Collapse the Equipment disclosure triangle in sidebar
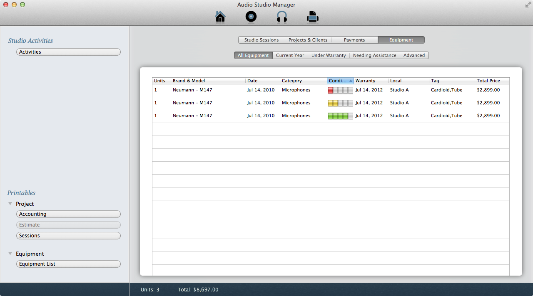The height and width of the screenshot is (296, 533). 10,254
